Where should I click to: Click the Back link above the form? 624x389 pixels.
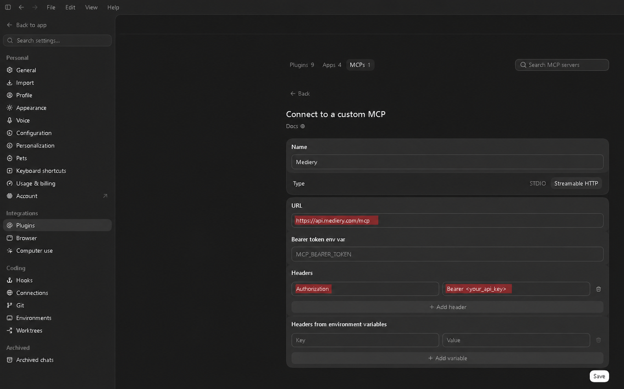click(300, 93)
